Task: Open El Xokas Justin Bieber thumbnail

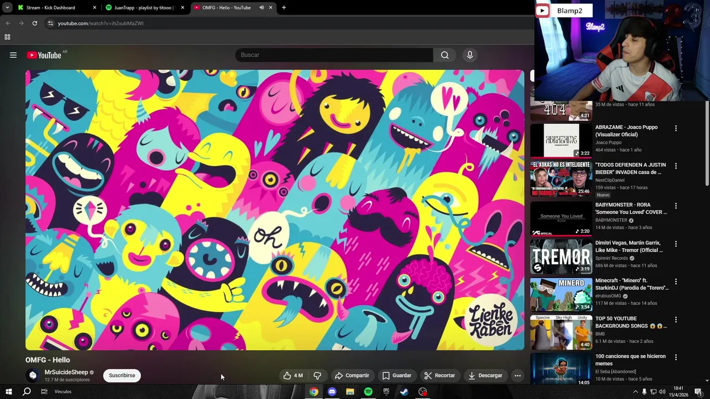Action: [x=561, y=178]
